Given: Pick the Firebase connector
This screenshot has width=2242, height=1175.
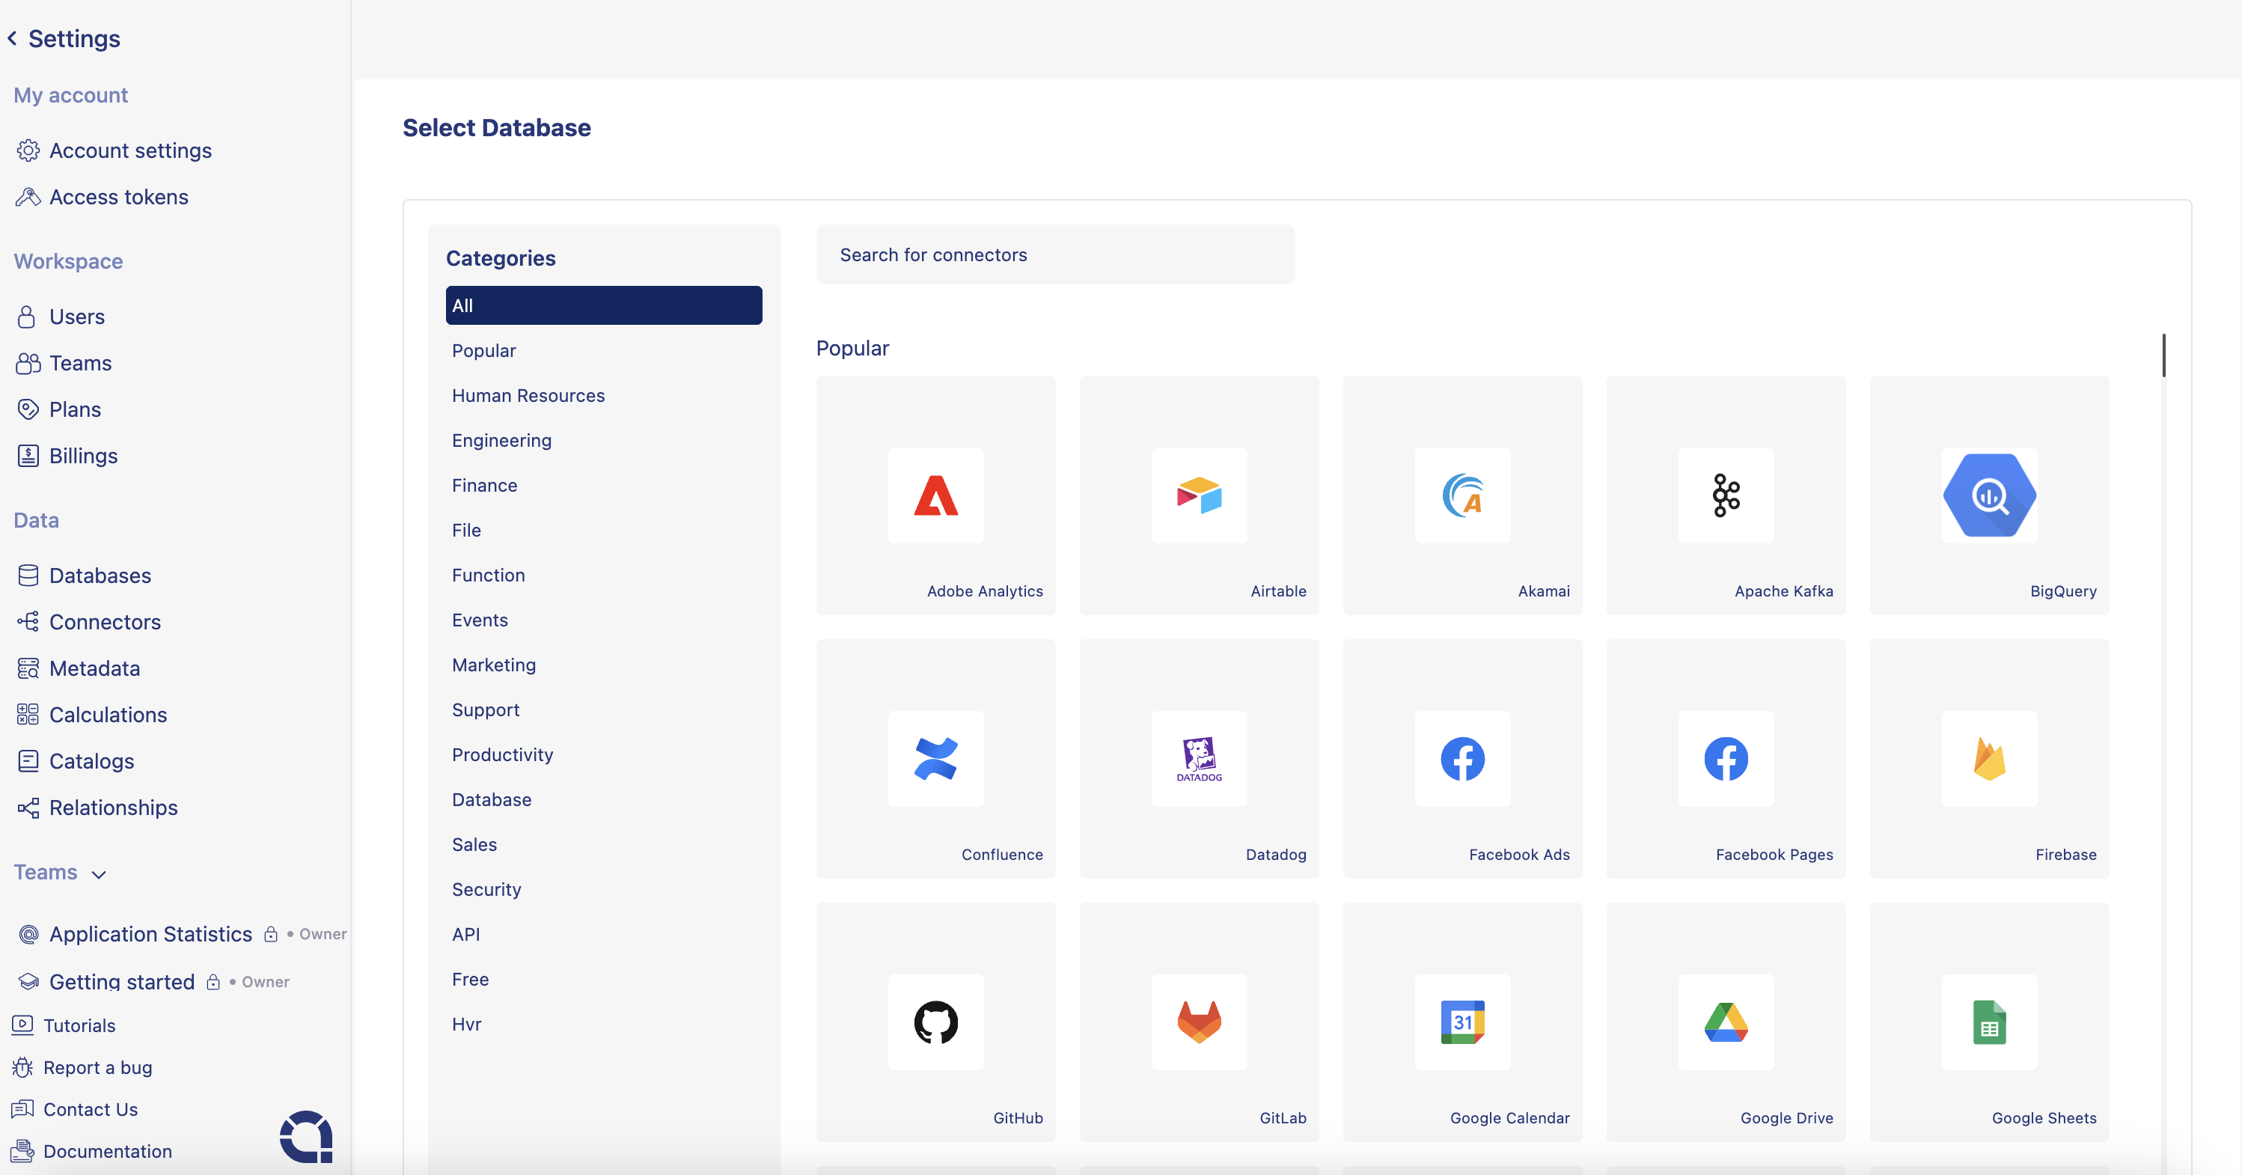Looking at the screenshot, I should (x=1990, y=759).
